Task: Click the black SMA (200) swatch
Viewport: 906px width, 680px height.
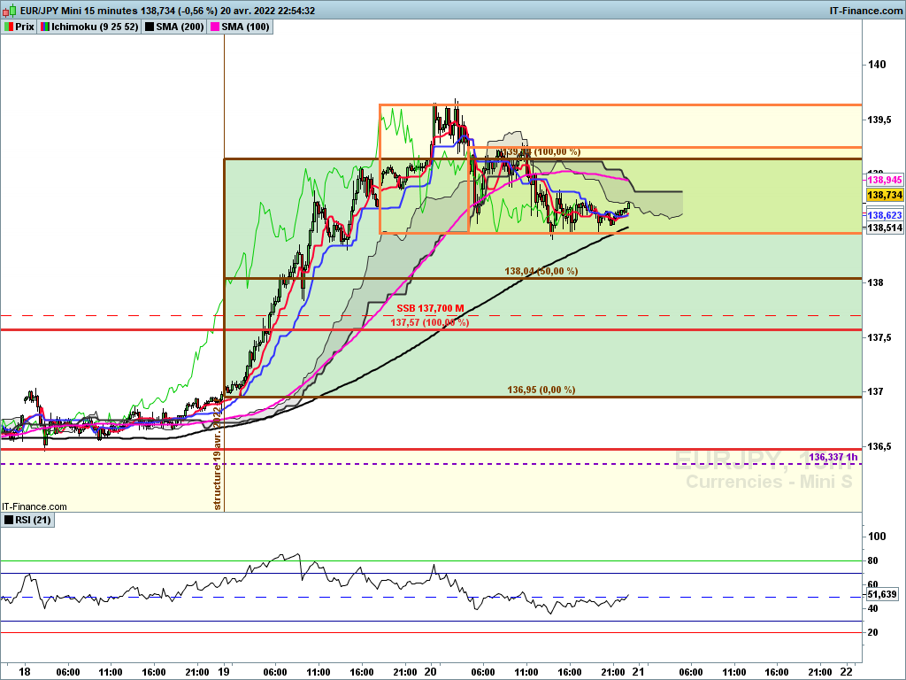Action: pyautogui.click(x=149, y=27)
